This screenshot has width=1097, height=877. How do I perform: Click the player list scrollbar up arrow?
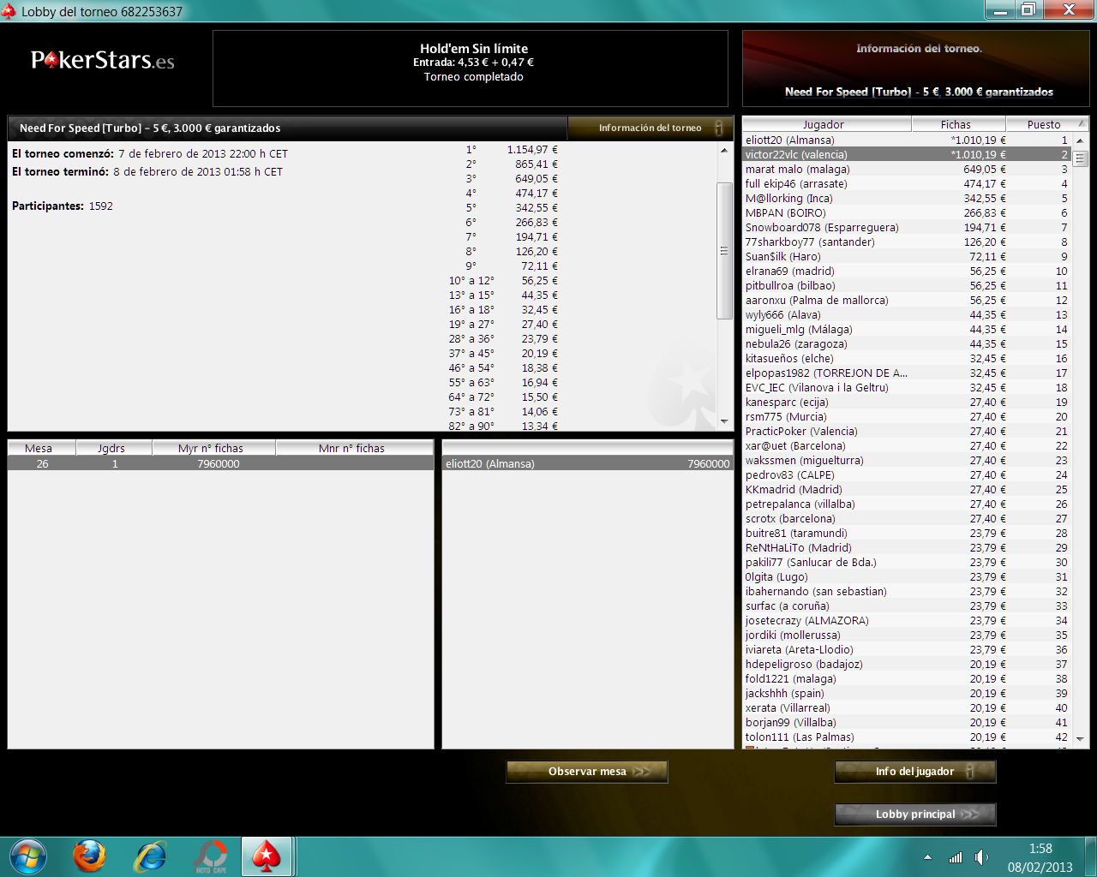pos(1080,140)
